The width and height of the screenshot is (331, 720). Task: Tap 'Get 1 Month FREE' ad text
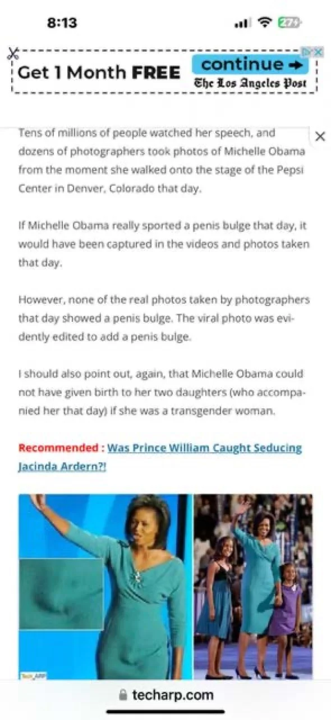pos(99,72)
